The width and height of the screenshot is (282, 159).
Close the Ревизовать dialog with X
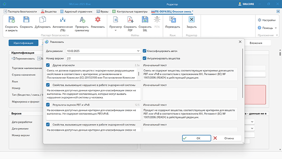tap(240, 42)
